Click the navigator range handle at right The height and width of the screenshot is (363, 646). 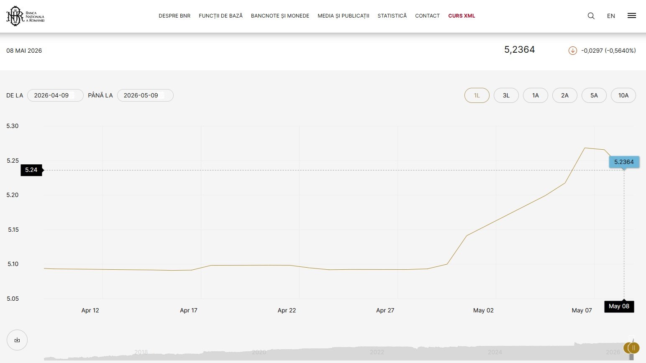pyautogui.click(x=633, y=348)
